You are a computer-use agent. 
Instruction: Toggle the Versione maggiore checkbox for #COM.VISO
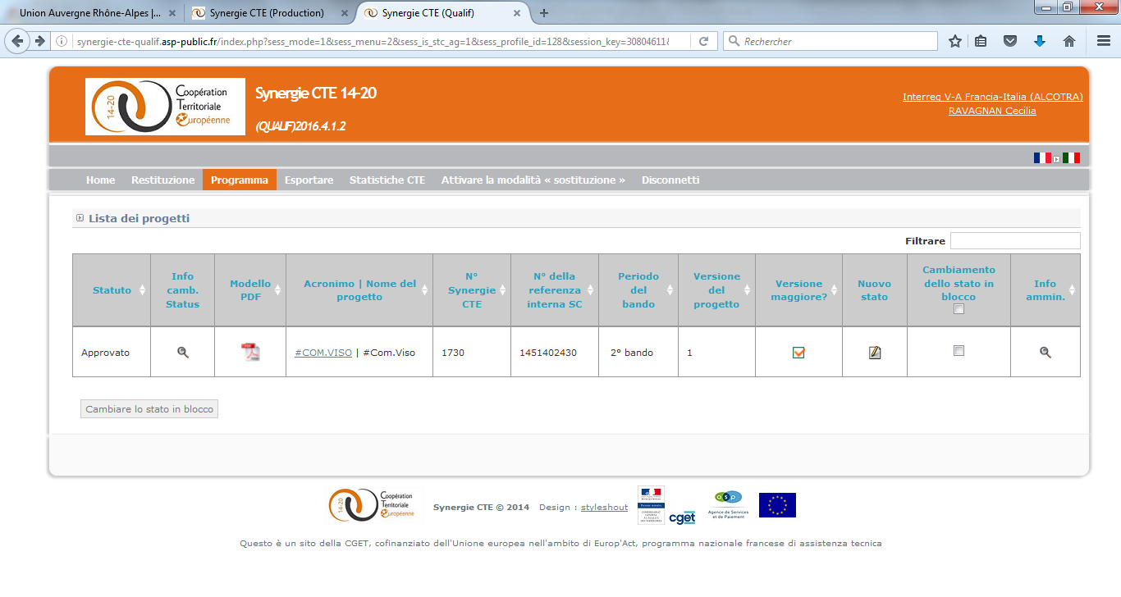point(798,353)
